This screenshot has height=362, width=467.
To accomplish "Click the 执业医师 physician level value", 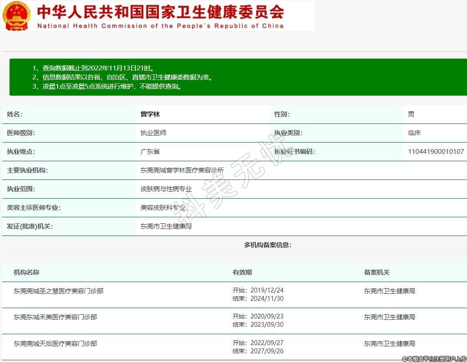I will click(153, 133).
